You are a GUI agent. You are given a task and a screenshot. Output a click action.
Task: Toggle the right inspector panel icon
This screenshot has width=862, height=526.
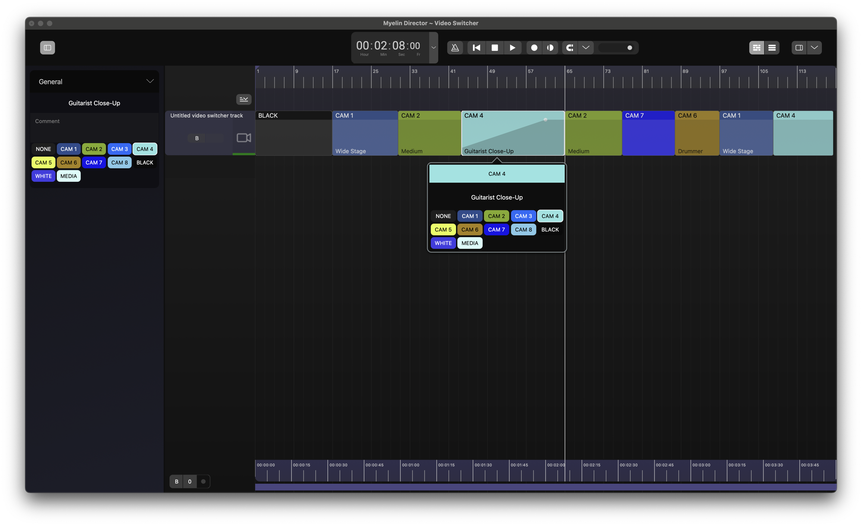799,48
